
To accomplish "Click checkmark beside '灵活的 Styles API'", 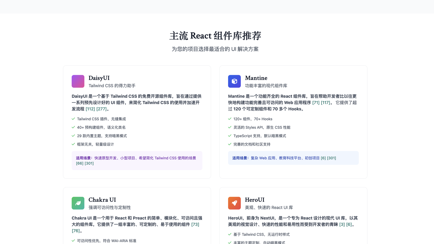I will (x=230, y=127).
